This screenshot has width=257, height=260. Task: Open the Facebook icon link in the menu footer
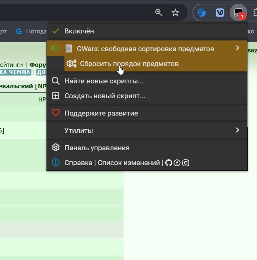point(177,163)
